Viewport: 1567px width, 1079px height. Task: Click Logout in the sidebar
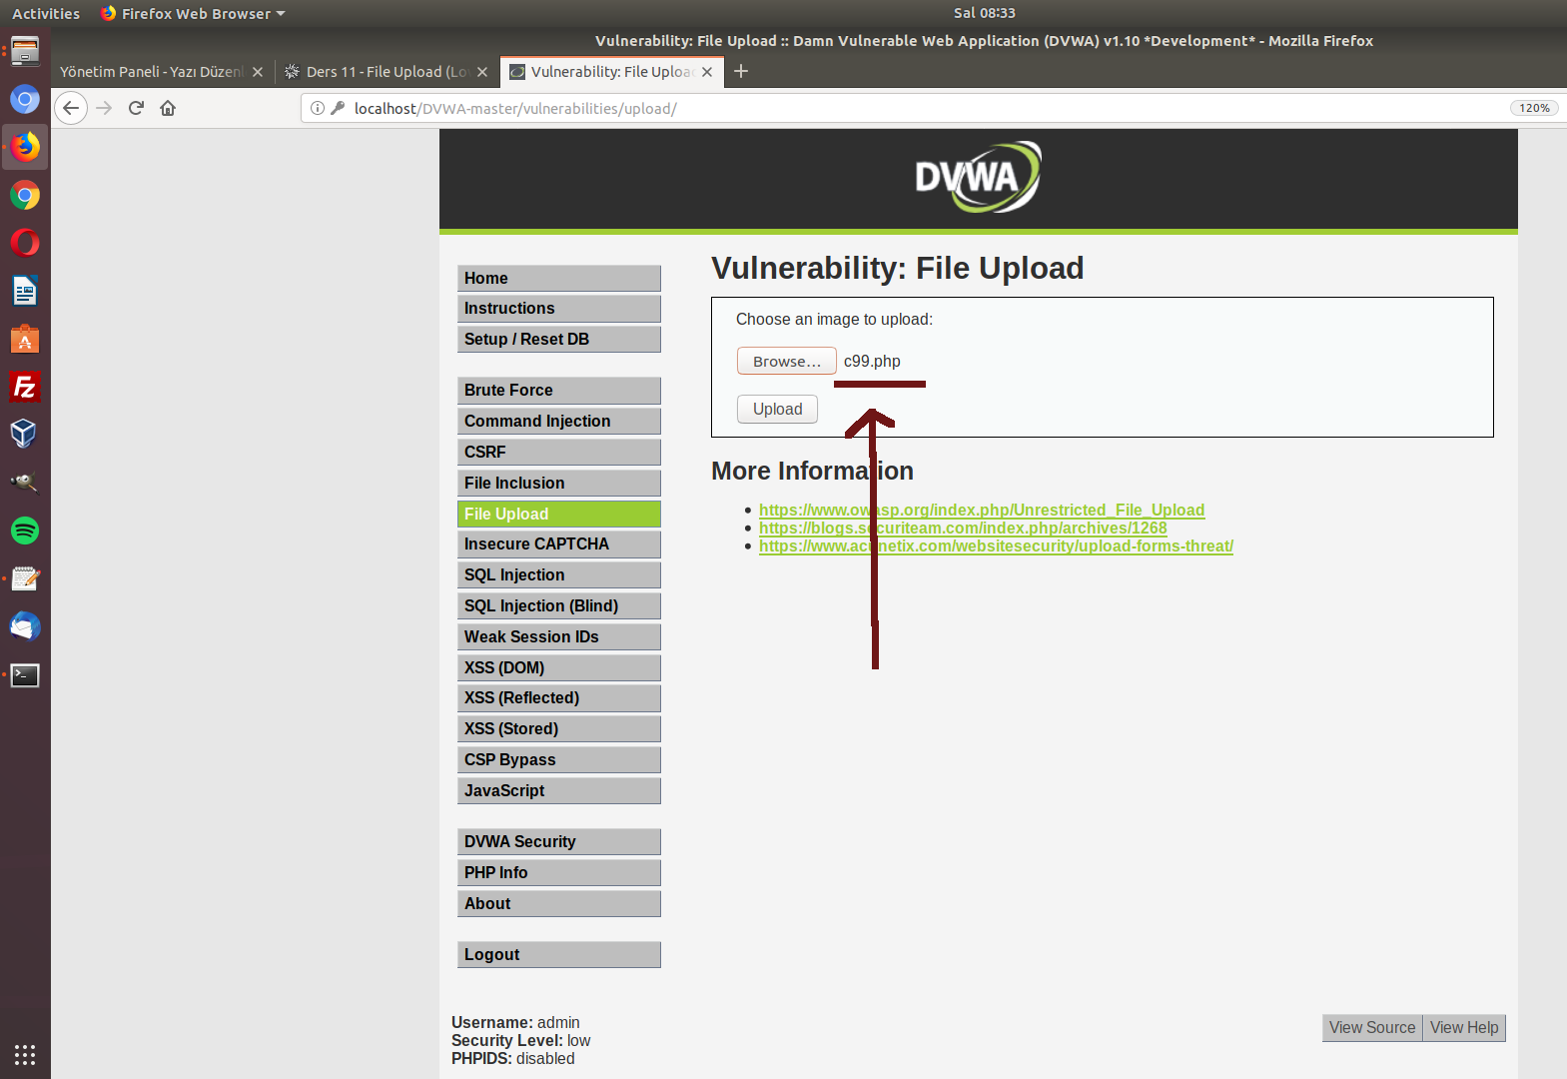pyautogui.click(x=559, y=954)
